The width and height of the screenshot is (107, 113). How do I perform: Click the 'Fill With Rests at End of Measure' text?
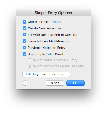coord(53,35)
